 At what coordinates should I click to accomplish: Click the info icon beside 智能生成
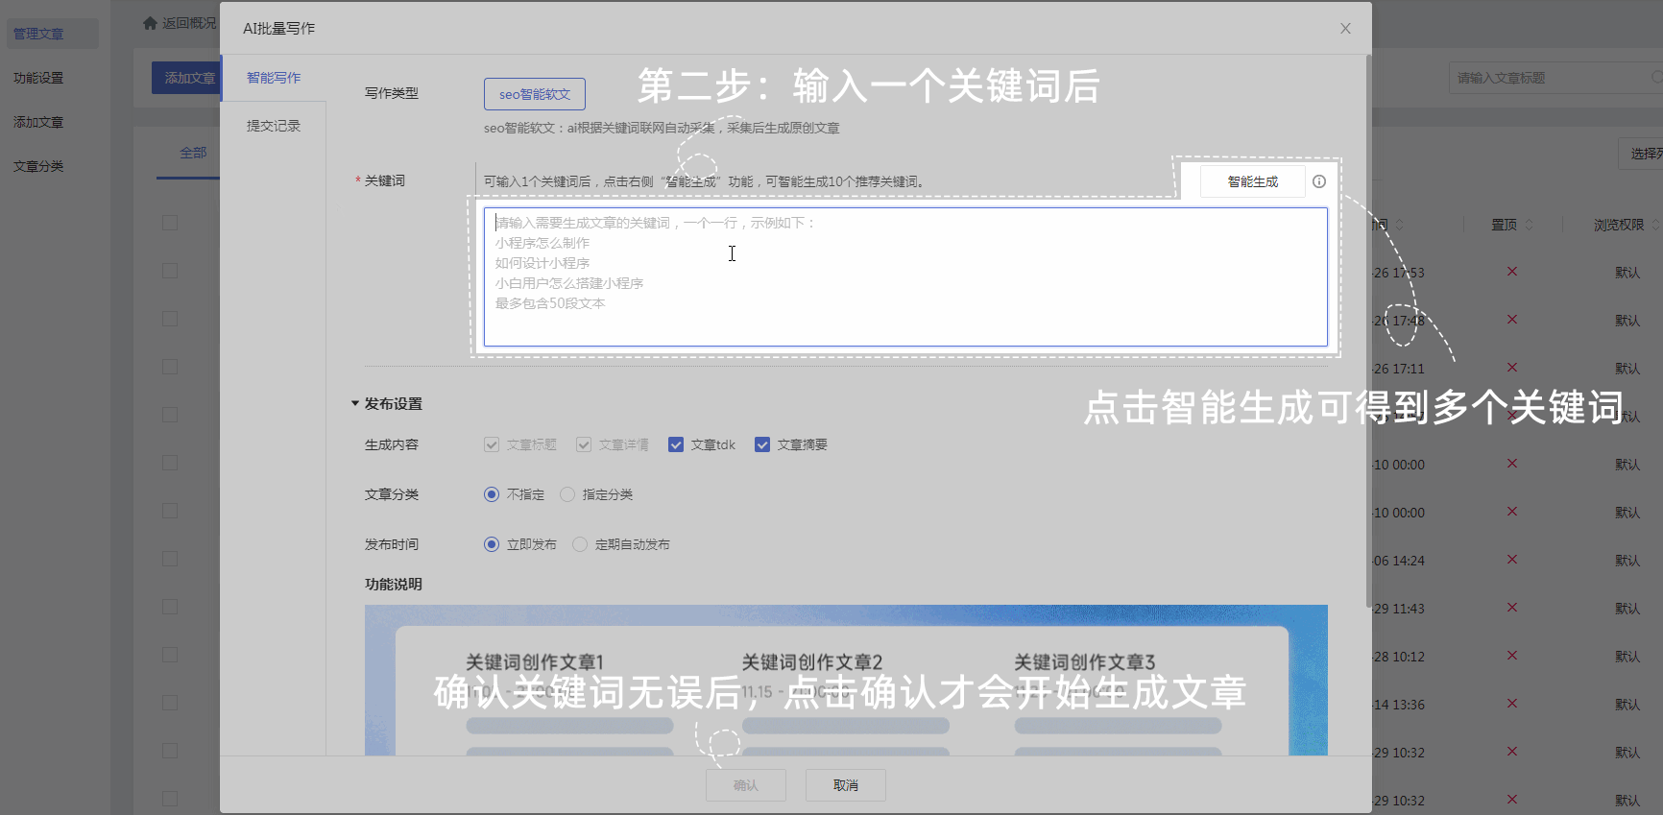[x=1319, y=181]
